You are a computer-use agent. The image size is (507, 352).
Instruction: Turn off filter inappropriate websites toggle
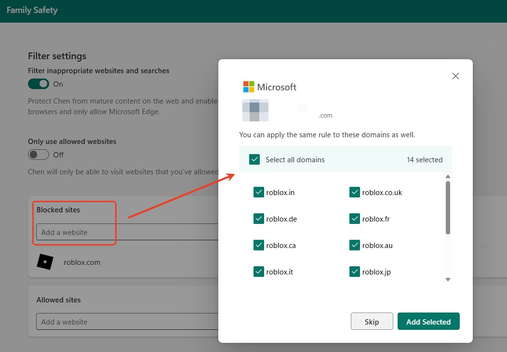point(39,84)
